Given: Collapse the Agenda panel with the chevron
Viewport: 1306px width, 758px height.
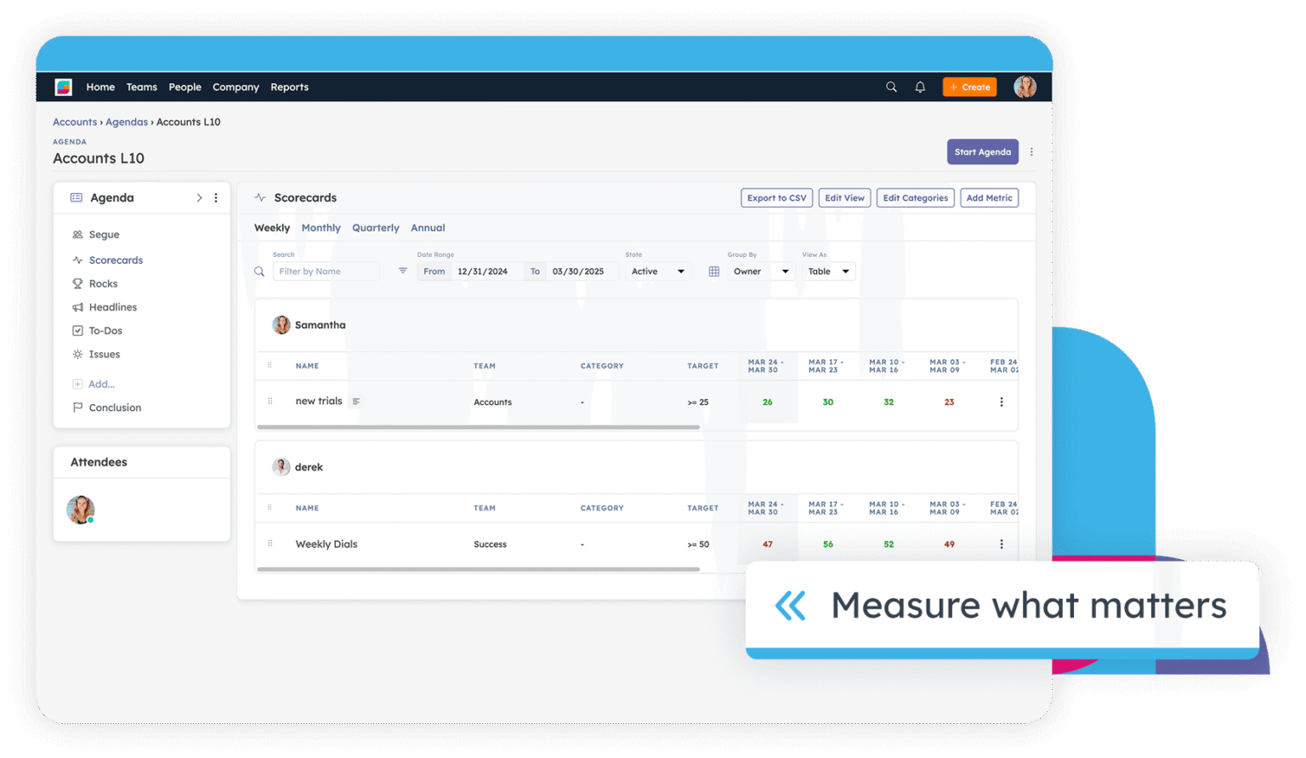Looking at the screenshot, I should click(x=199, y=197).
